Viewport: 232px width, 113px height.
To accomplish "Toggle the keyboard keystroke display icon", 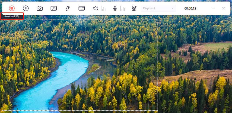I will click(x=82, y=8).
